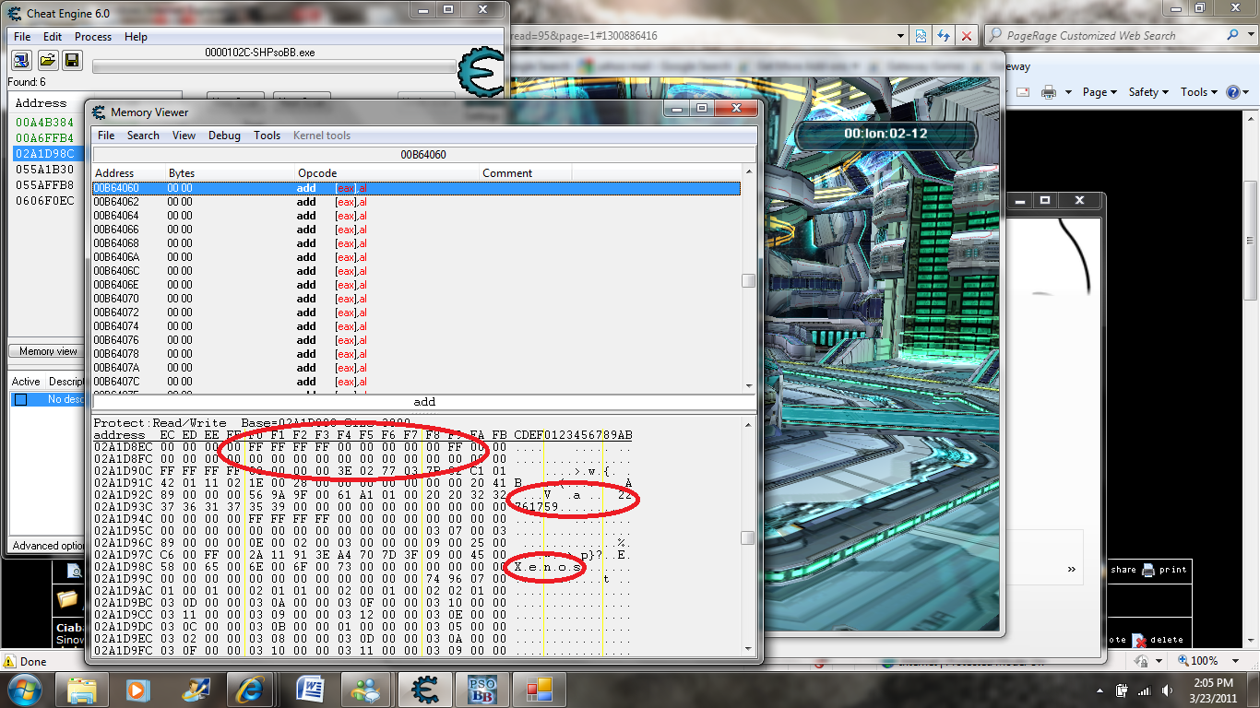Open Microsoft Word from the taskbar
The image size is (1260, 708).
coord(309,690)
